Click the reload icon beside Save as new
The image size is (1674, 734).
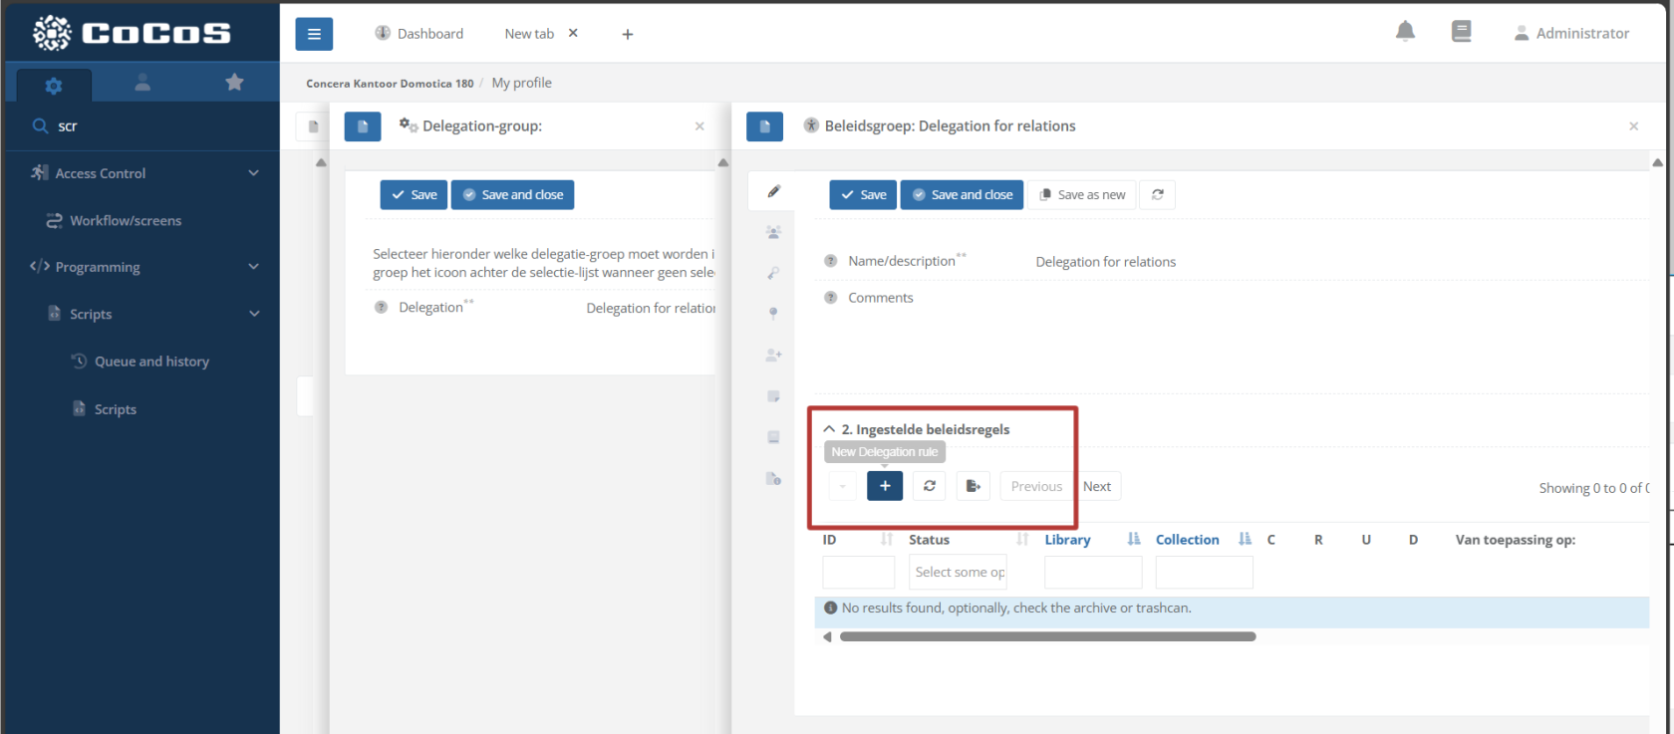pyautogui.click(x=1157, y=195)
